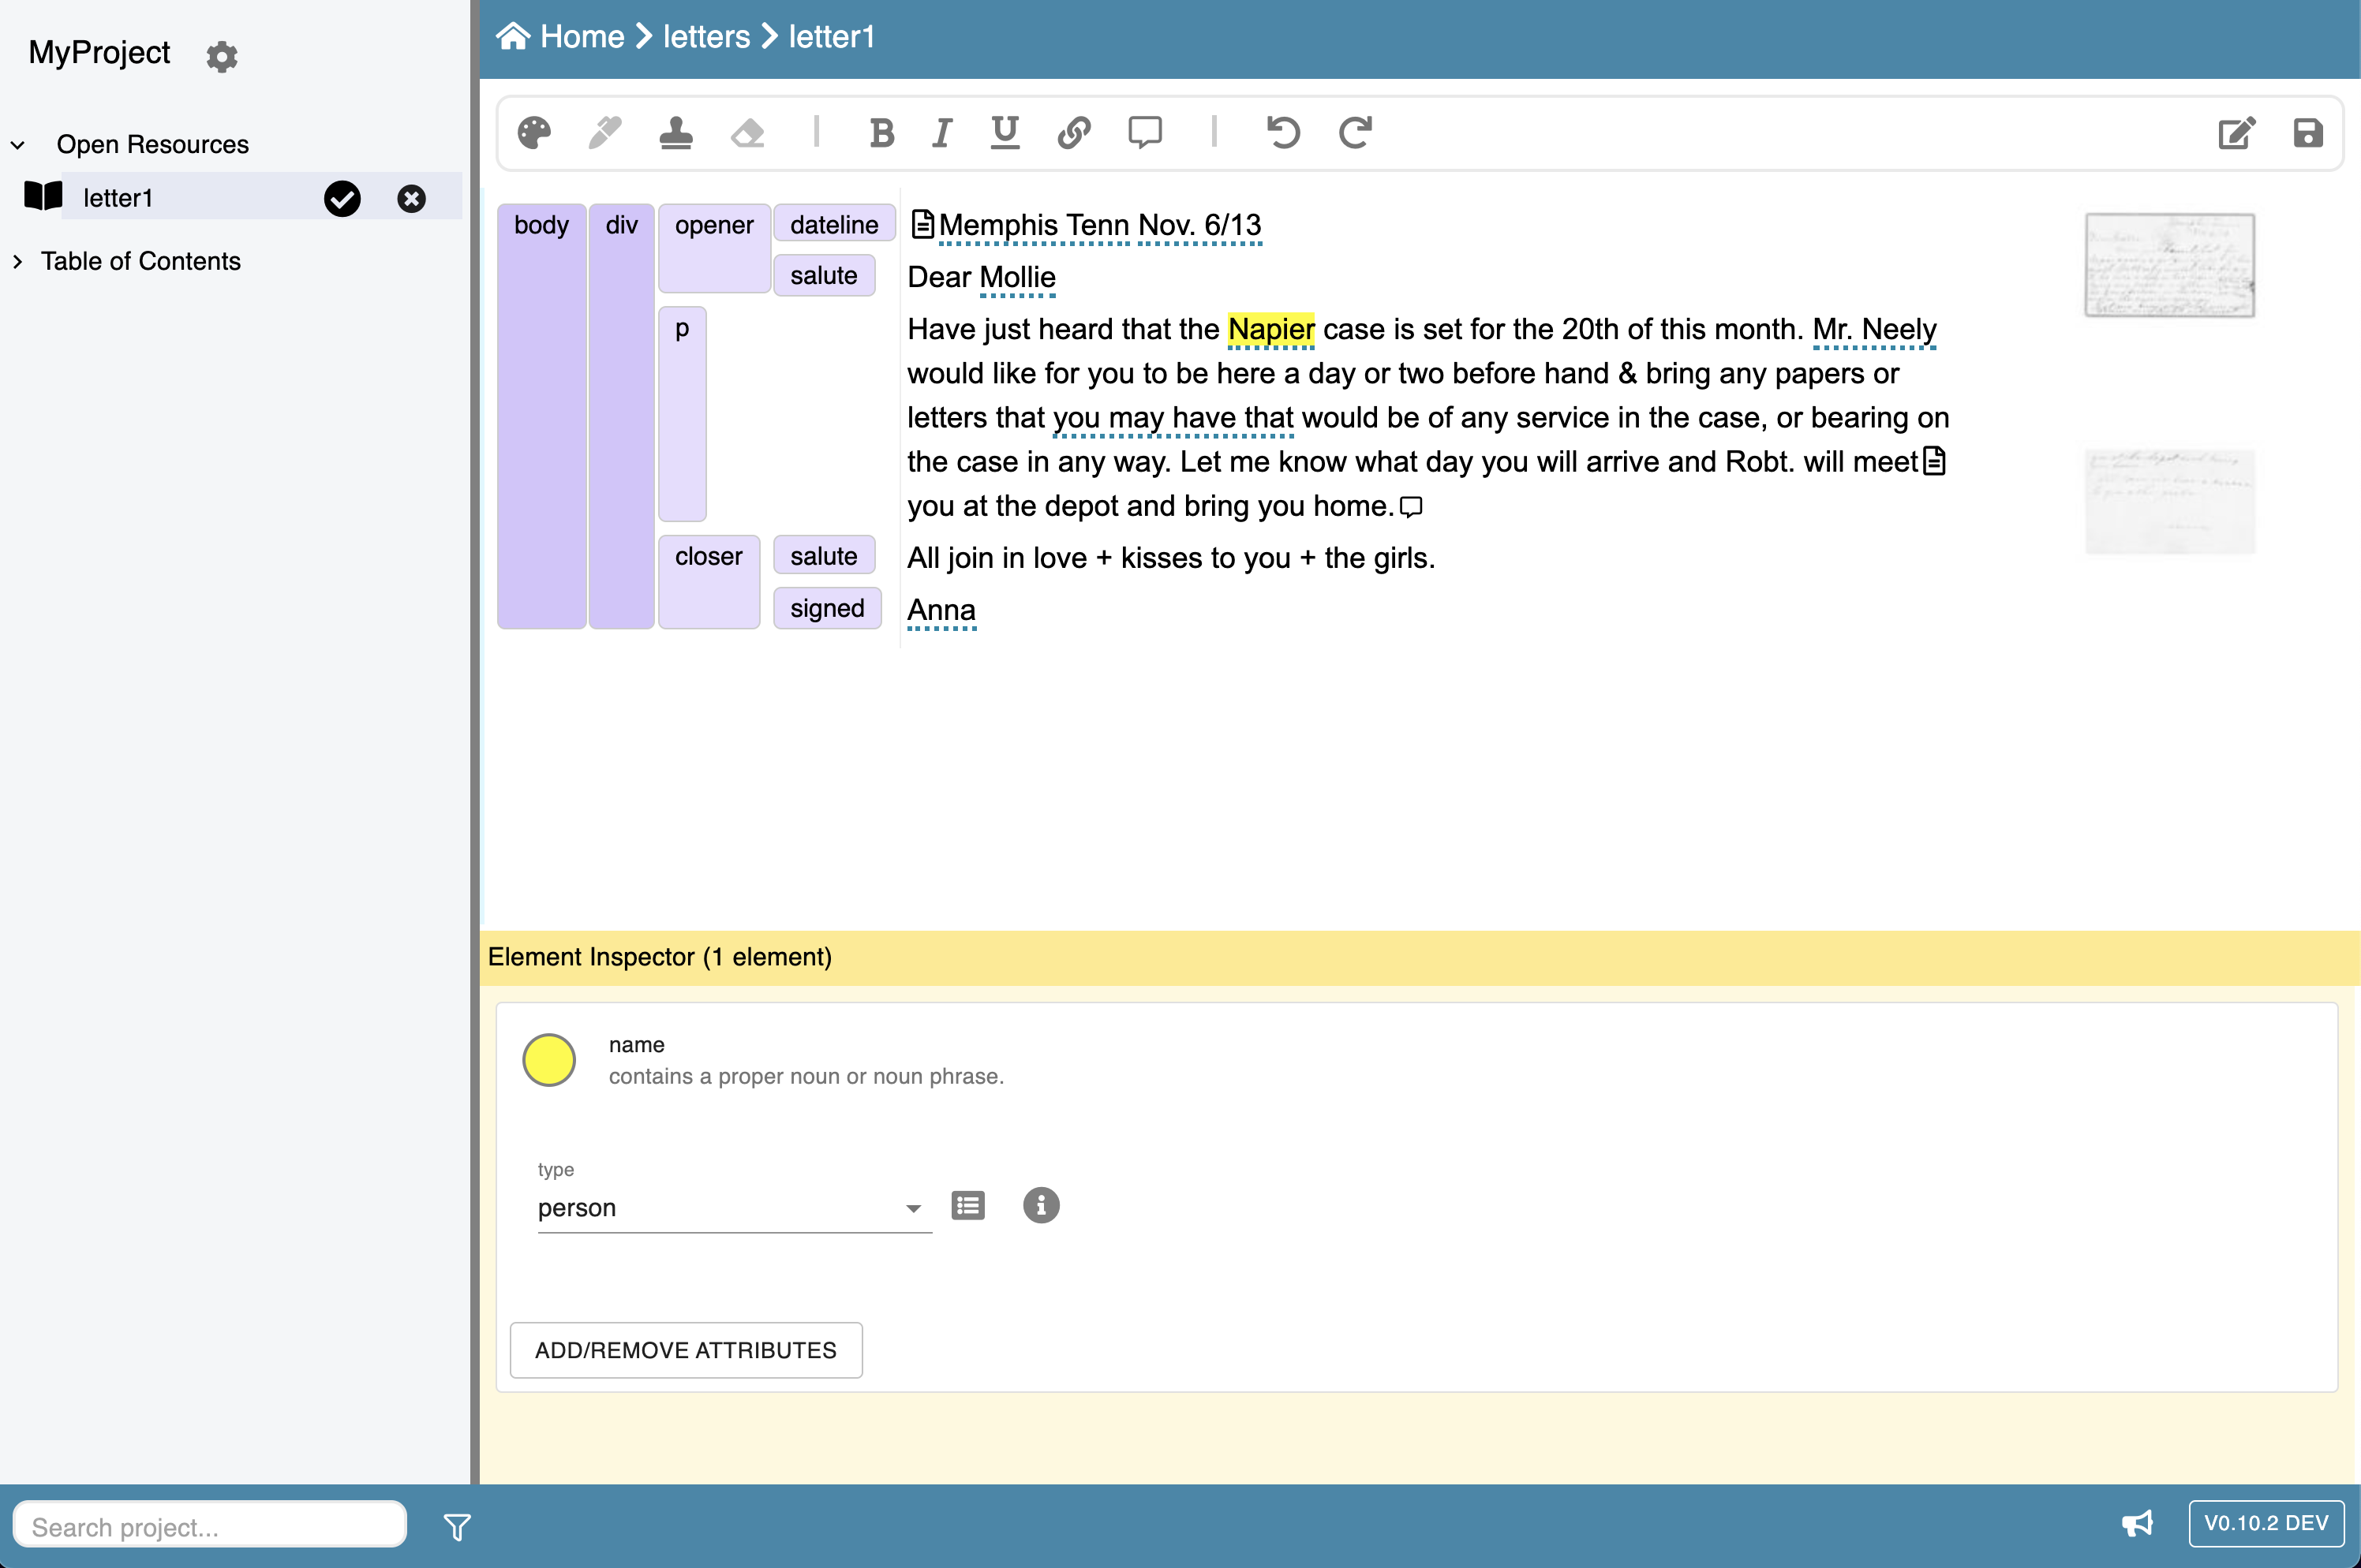The image size is (2361, 1568).
Task: Click ADD/REMOVE ATTRIBUTES button
Action: (685, 1350)
